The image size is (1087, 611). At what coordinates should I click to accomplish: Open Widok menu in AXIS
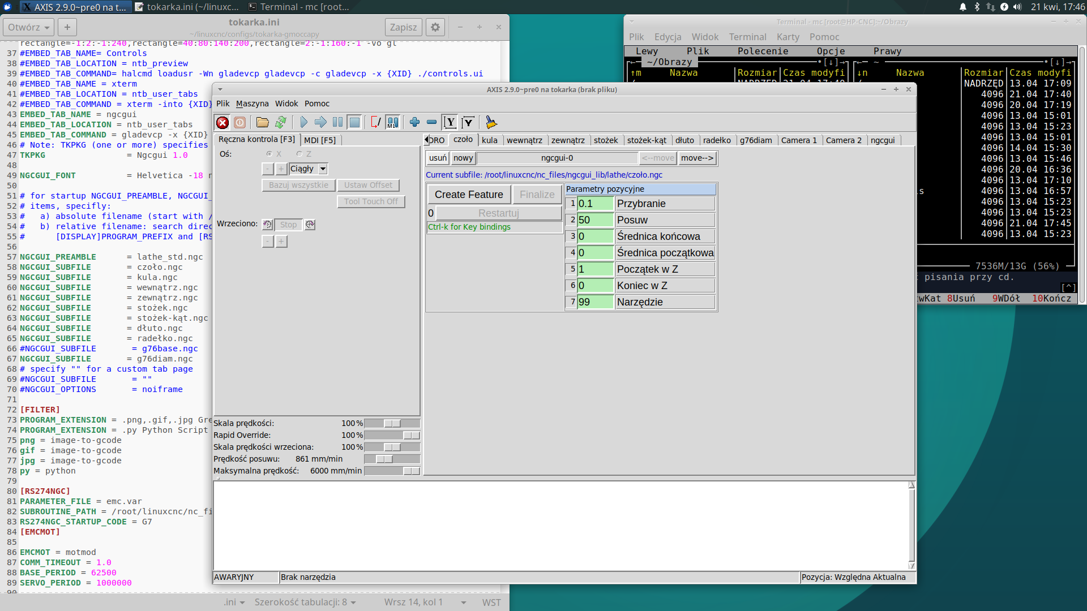[286, 104]
